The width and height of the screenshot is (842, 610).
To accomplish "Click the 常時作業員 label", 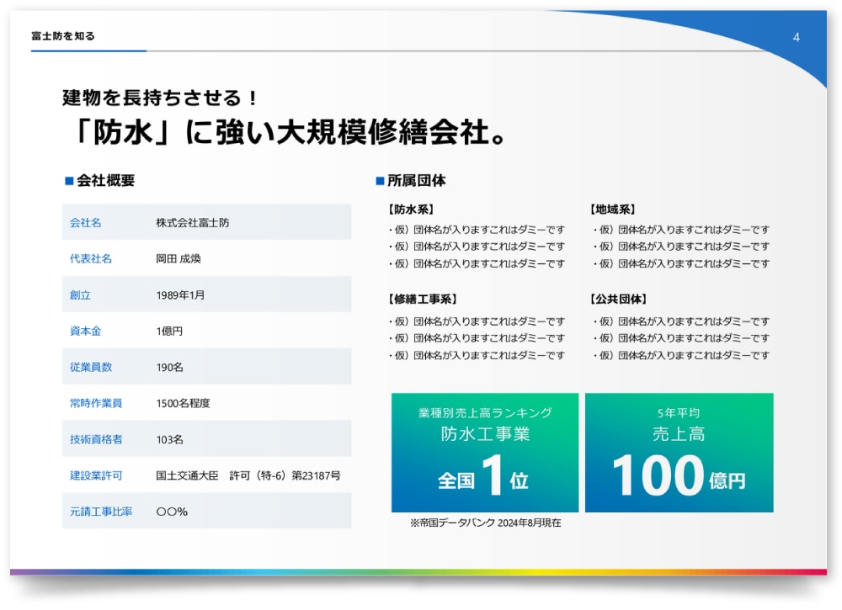I will [x=96, y=403].
